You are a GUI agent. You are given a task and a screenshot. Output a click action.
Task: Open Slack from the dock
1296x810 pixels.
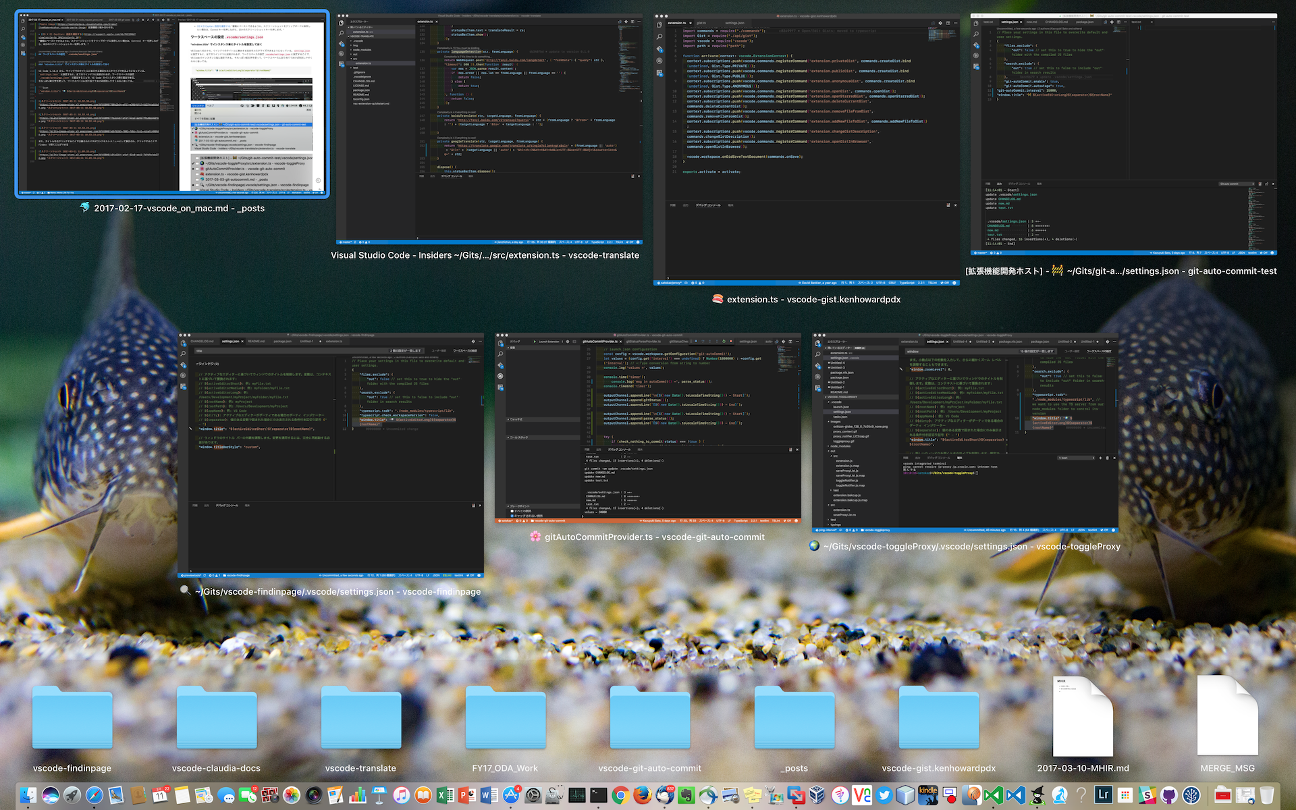pyautogui.click(x=1146, y=795)
